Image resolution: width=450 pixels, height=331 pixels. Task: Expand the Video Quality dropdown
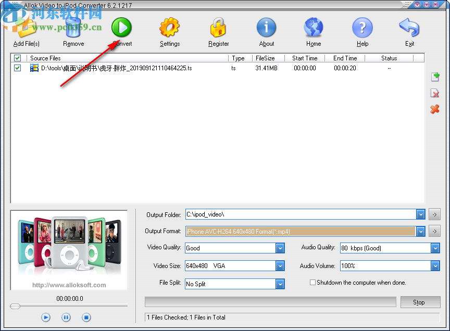(x=280, y=248)
